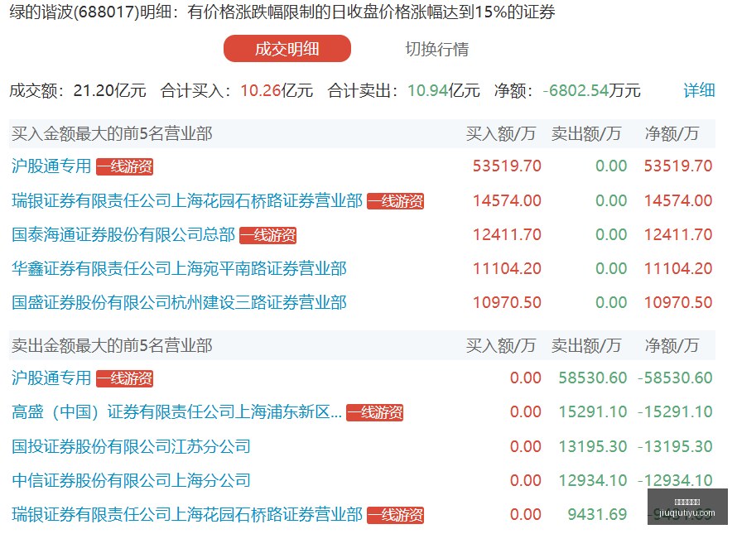Click the 卖出额/万 header in the buy table
Image resolution: width=737 pixels, height=534 pixels.
pyautogui.click(x=586, y=134)
